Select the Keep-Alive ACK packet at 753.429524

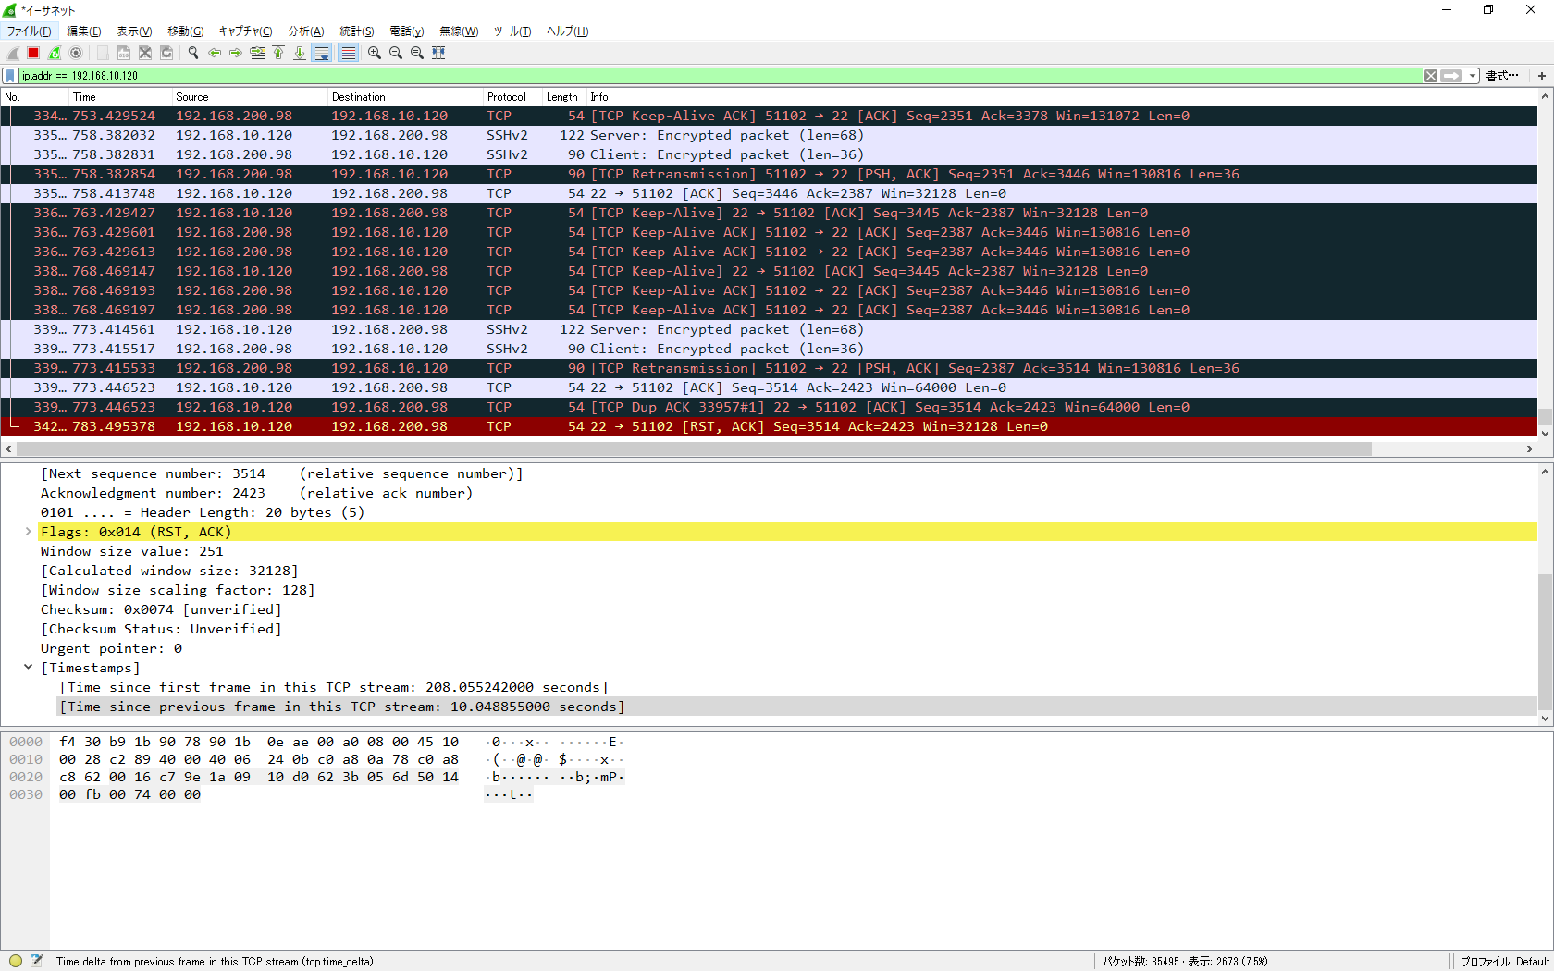(770, 116)
